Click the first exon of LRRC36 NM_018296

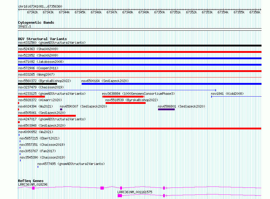pos(33,188)
